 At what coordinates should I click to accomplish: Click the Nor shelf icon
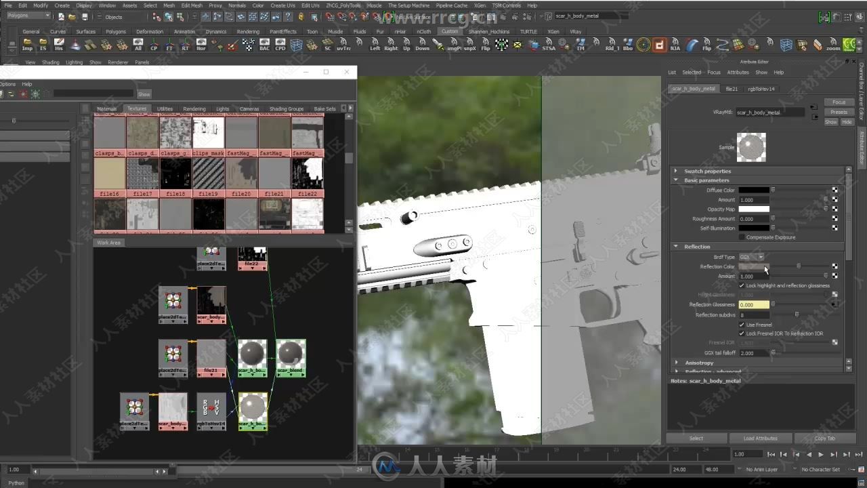[x=201, y=45]
